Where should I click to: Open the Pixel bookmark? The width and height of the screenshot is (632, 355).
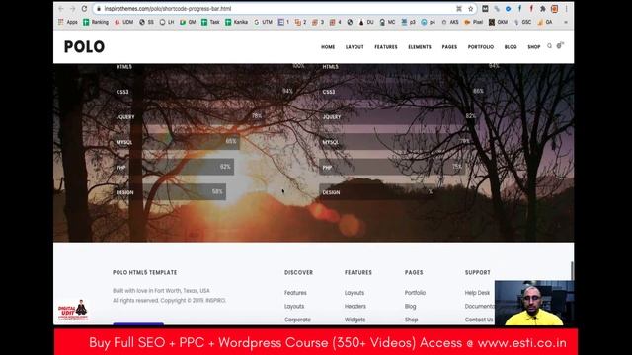tap(474, 22)
